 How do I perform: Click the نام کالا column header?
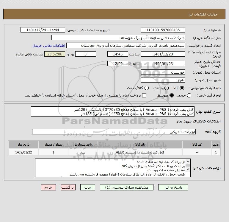(140, 145)
